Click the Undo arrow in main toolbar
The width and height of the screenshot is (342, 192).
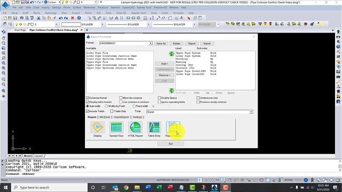(60, 18)
